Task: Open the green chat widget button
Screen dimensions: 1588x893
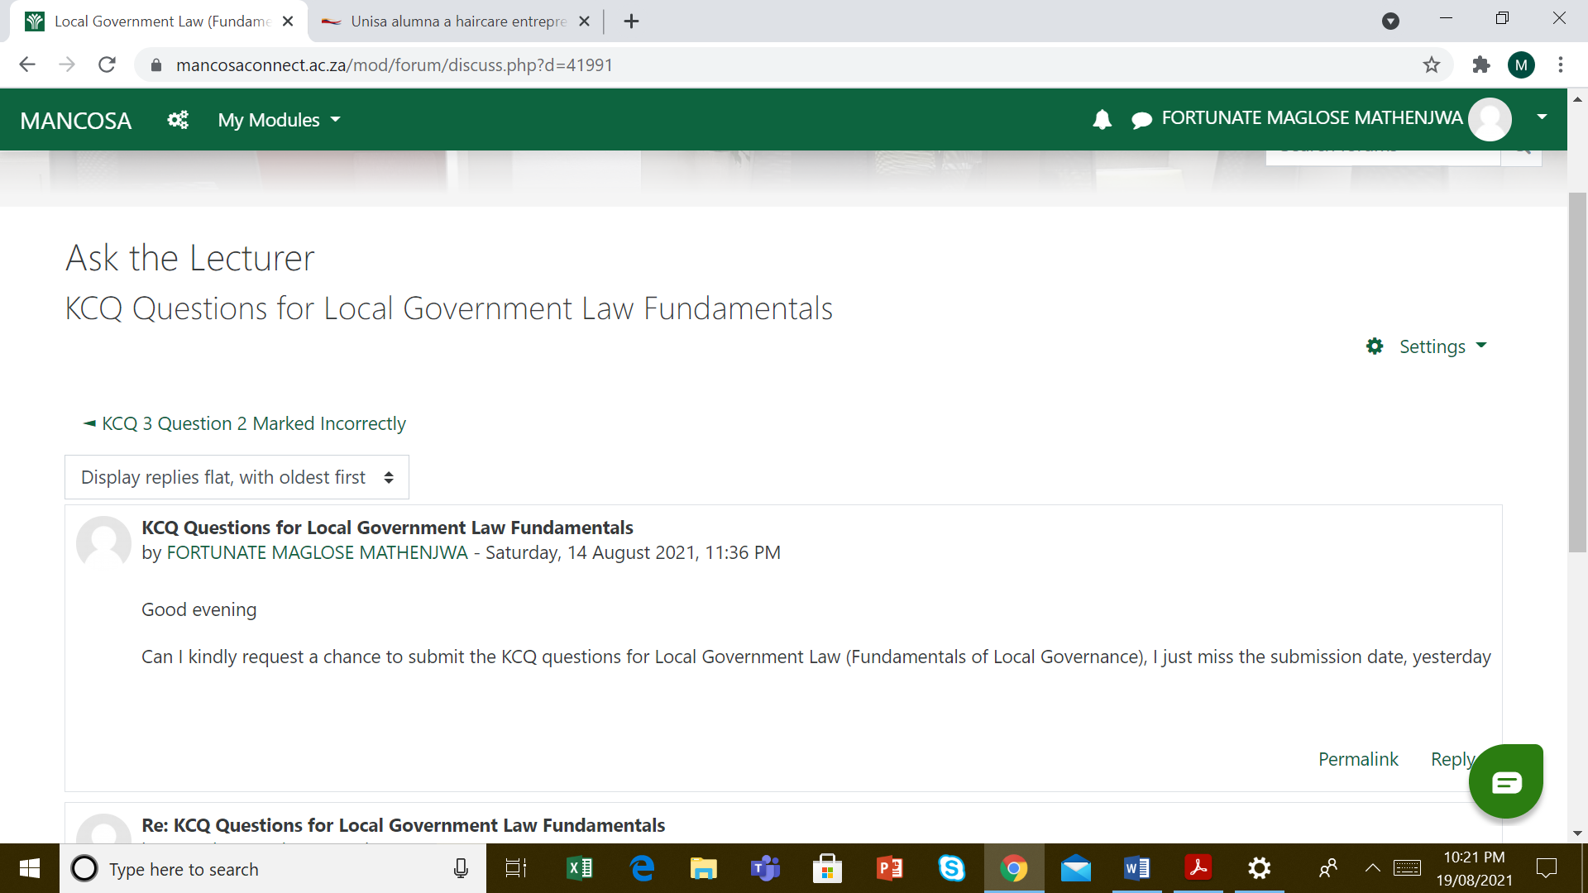Action: (1505, 781)
